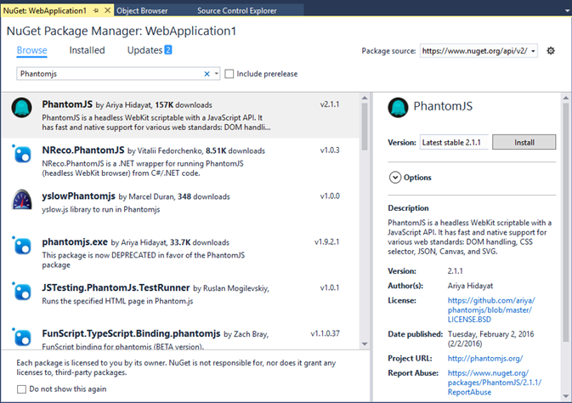Switch to the Installed tab
The height and width of the screenshot is (403, 572).
point(87,50)
